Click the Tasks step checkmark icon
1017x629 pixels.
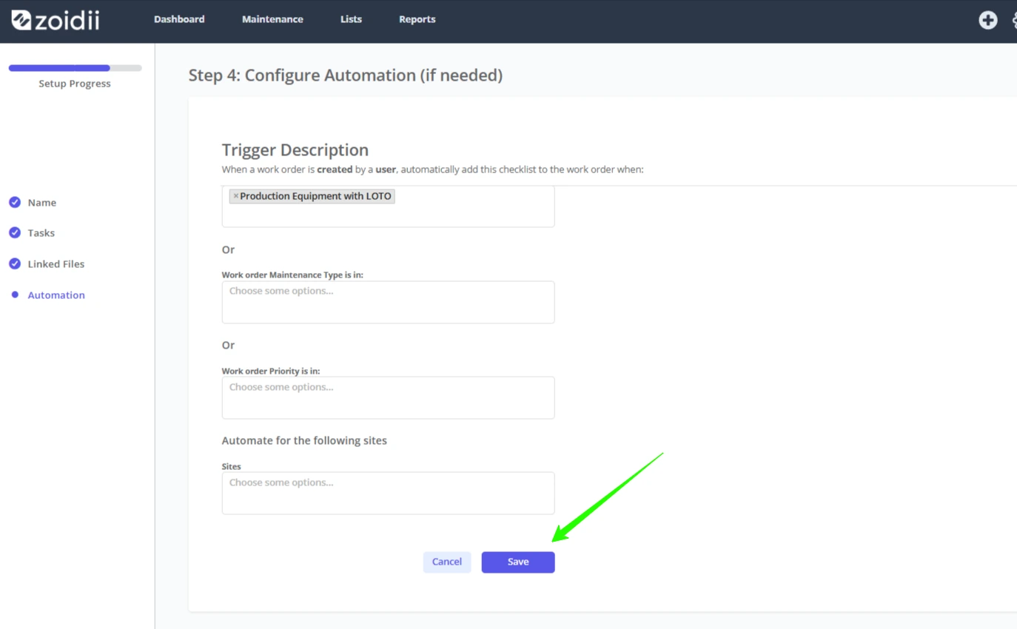[x=15, y=232]
